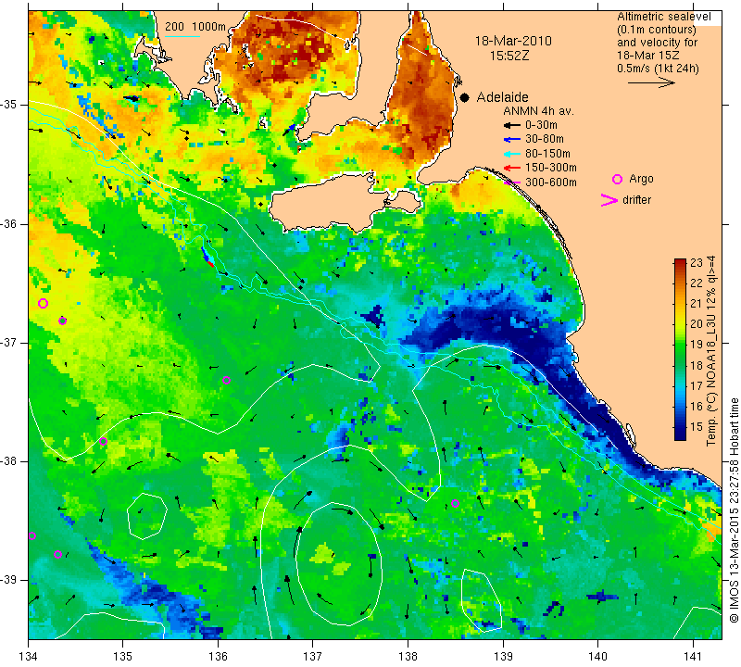The height and width of the screenshot is (667, 741).
Task: Click the drifter legend label
Action: point(636,200)
